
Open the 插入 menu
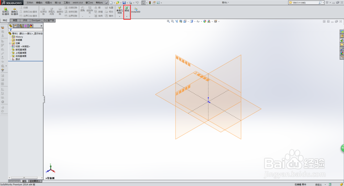(58, 3)
